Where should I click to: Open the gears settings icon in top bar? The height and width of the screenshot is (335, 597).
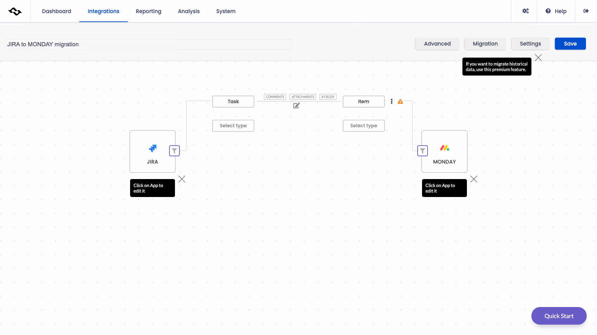[x=526, y=11]
